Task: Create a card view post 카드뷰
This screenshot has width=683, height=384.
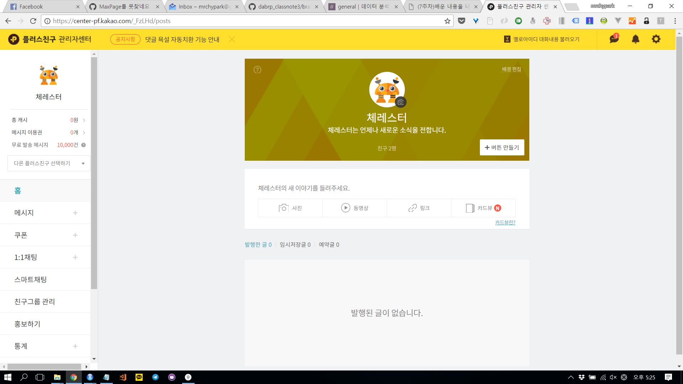Action: [x=483, y=208]
